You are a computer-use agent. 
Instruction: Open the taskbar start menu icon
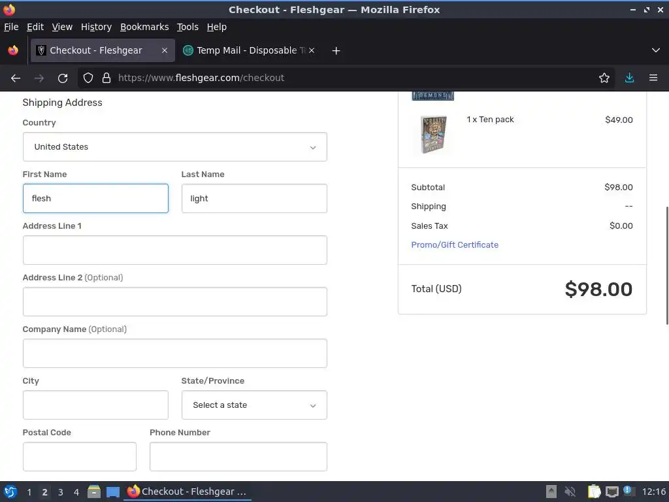[x=10, y=492]
